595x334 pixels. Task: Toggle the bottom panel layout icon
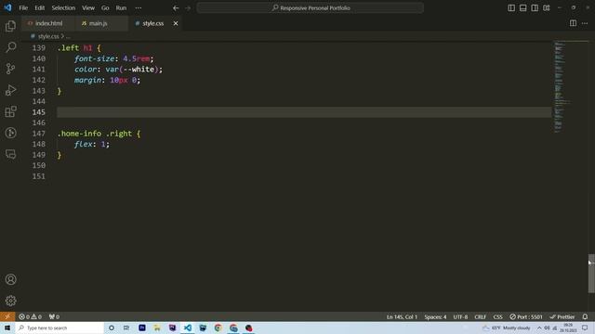522,8
